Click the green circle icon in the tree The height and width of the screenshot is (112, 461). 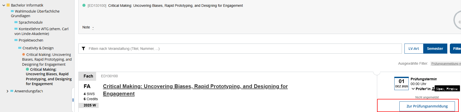[x=27, y=69]
